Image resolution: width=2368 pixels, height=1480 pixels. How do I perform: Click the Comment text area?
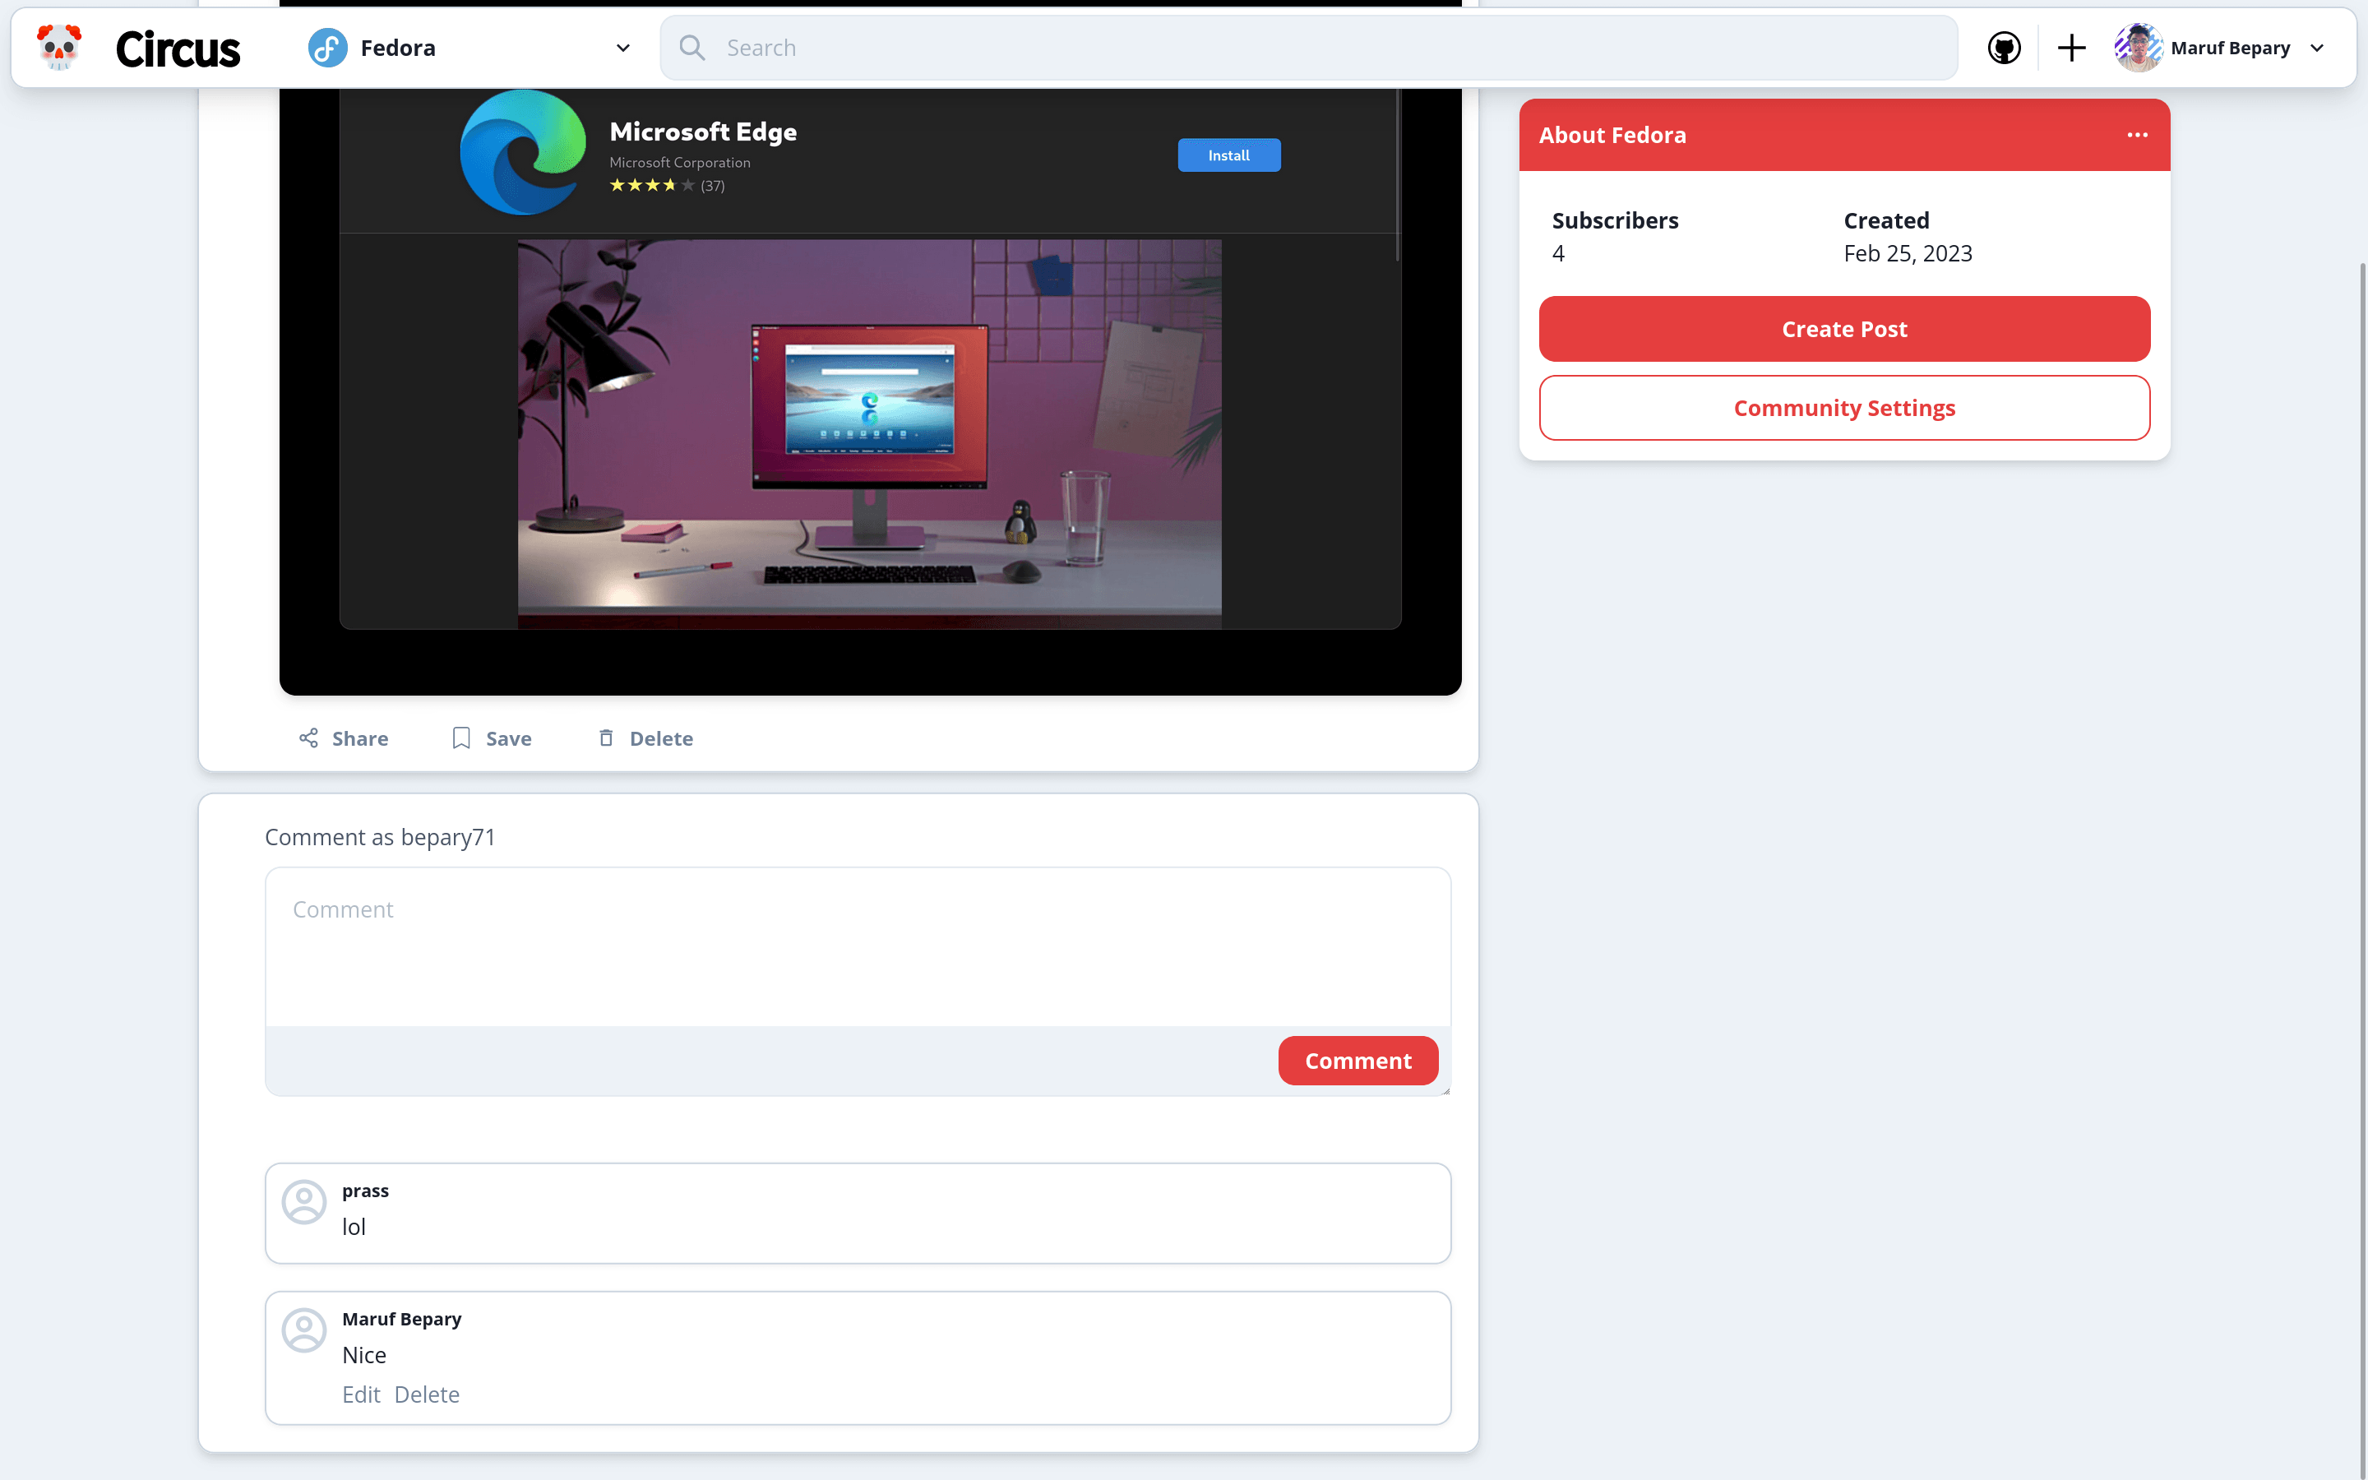tap(858, 946)
